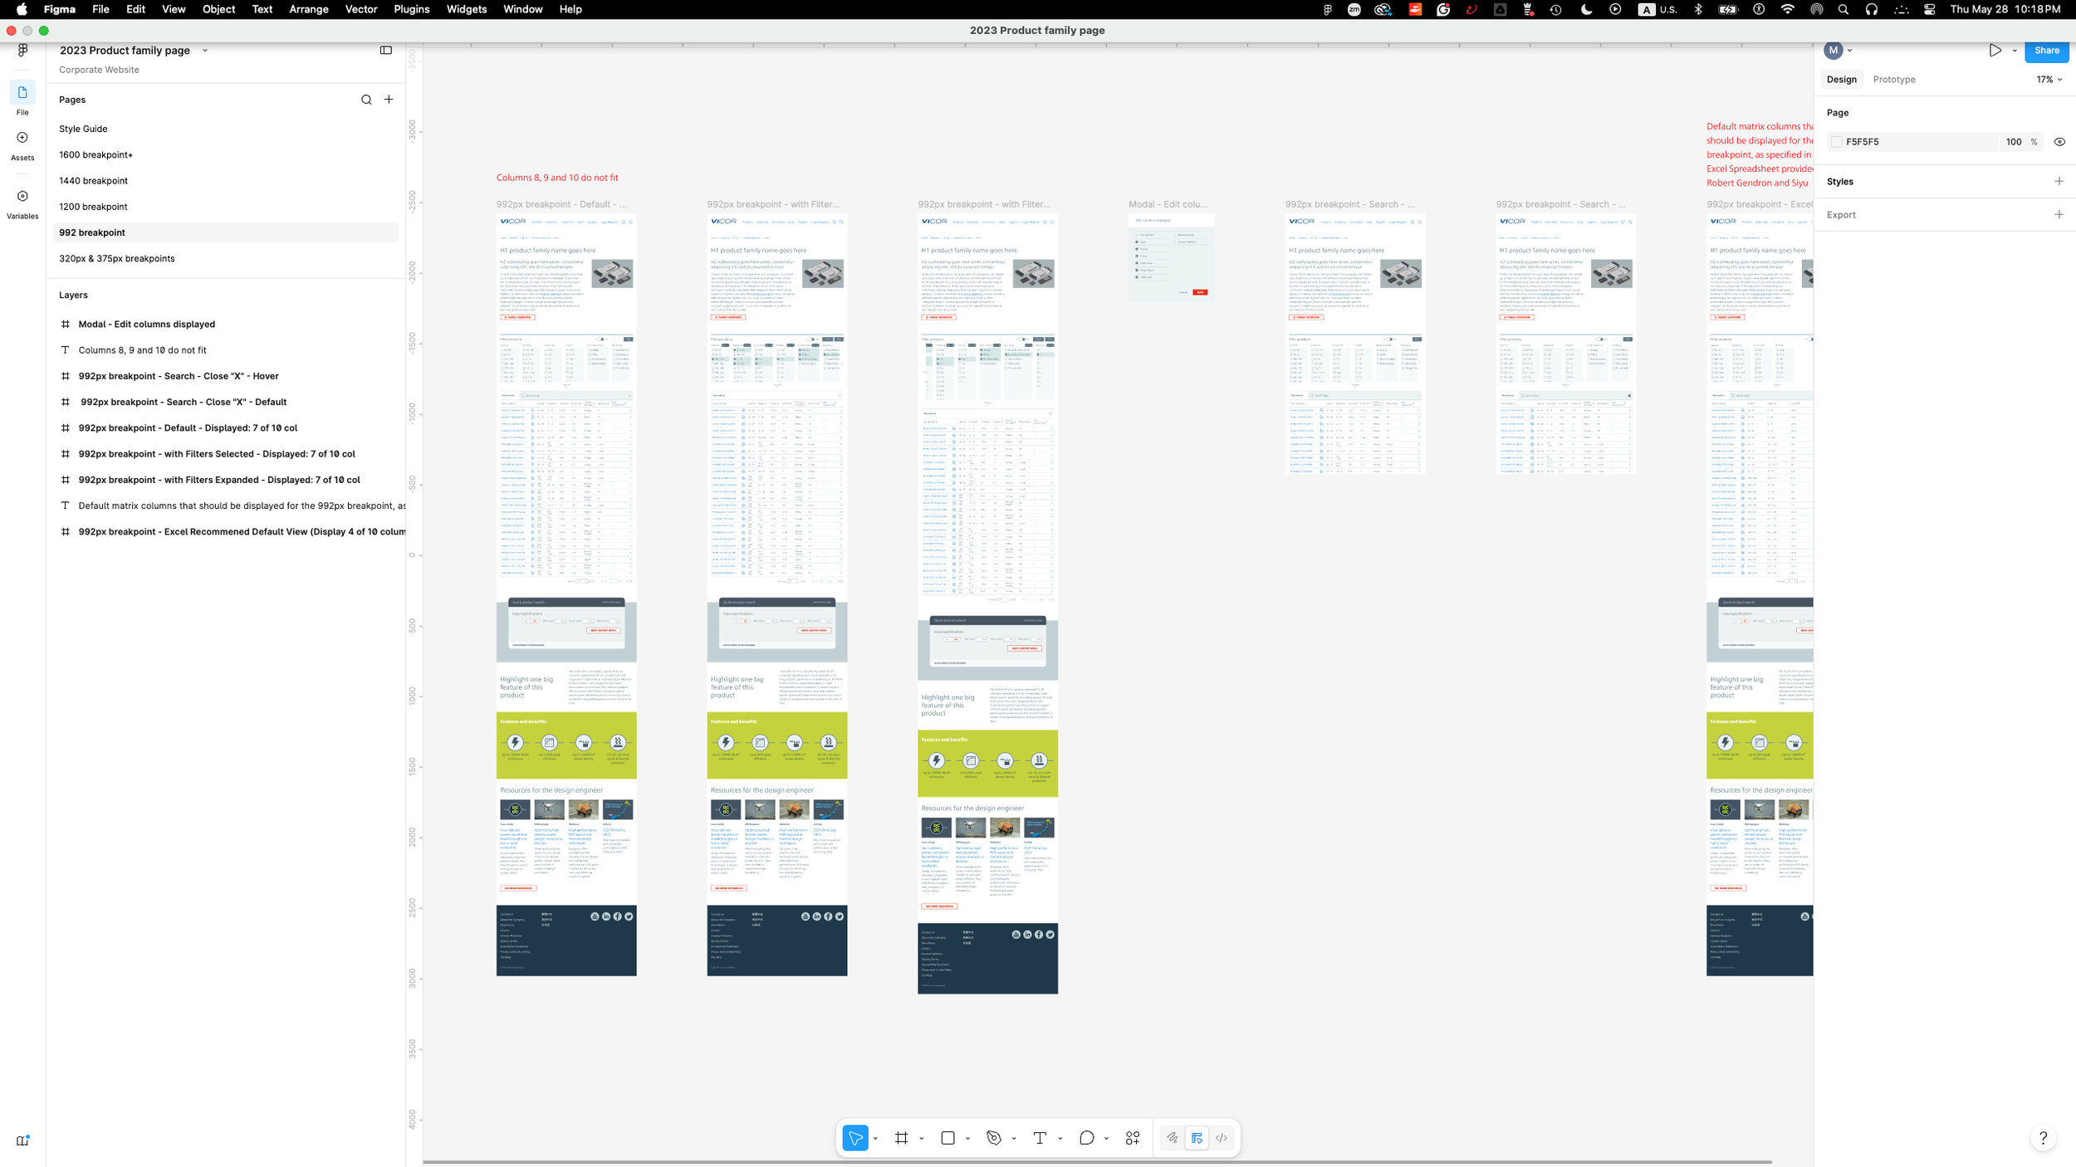Select the Comment tool

[1086, 1138]
